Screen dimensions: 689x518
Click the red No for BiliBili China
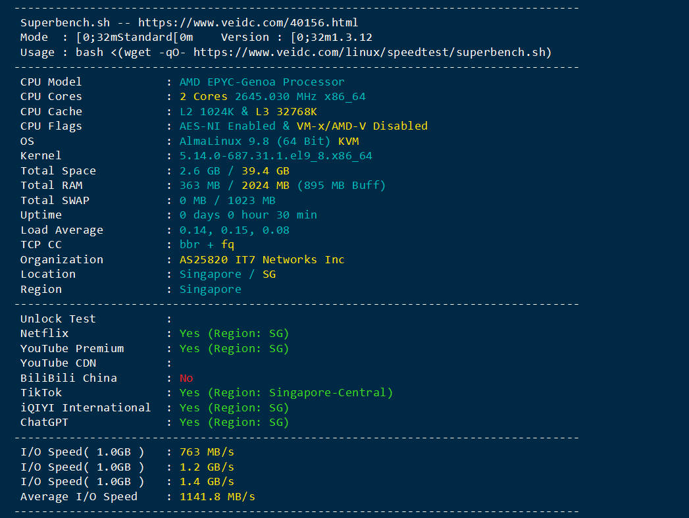click(x=186, y=378)
